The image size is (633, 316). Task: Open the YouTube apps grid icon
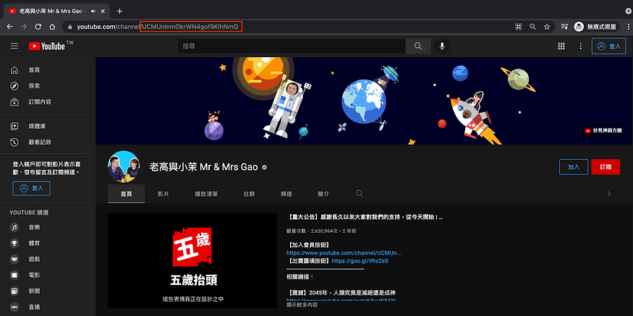(561, 46)
